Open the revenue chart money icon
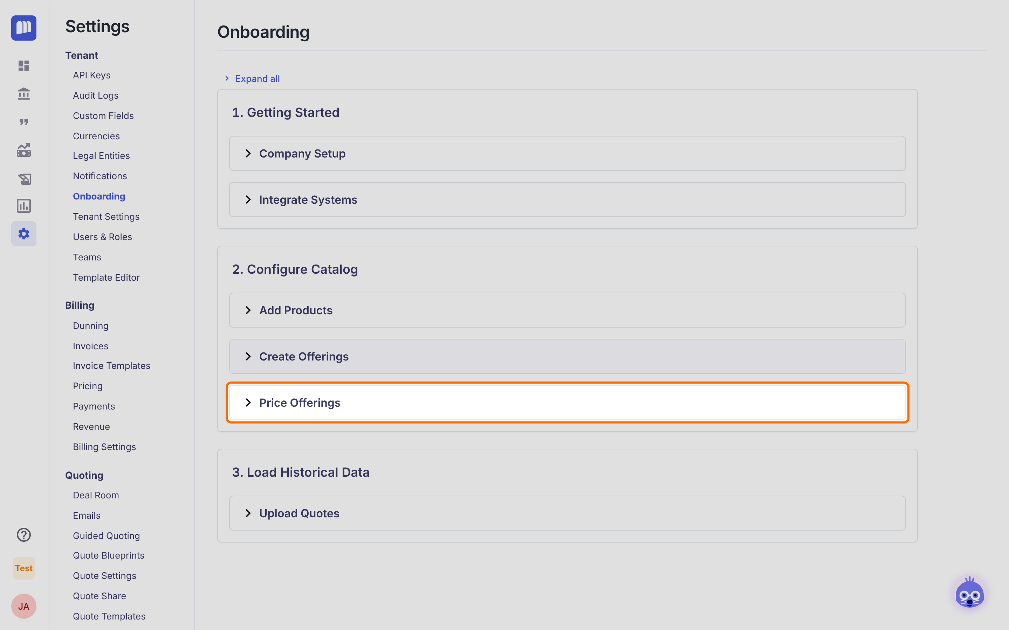Viewport: 1009px width, 630px height. click(x=24, y=150)
